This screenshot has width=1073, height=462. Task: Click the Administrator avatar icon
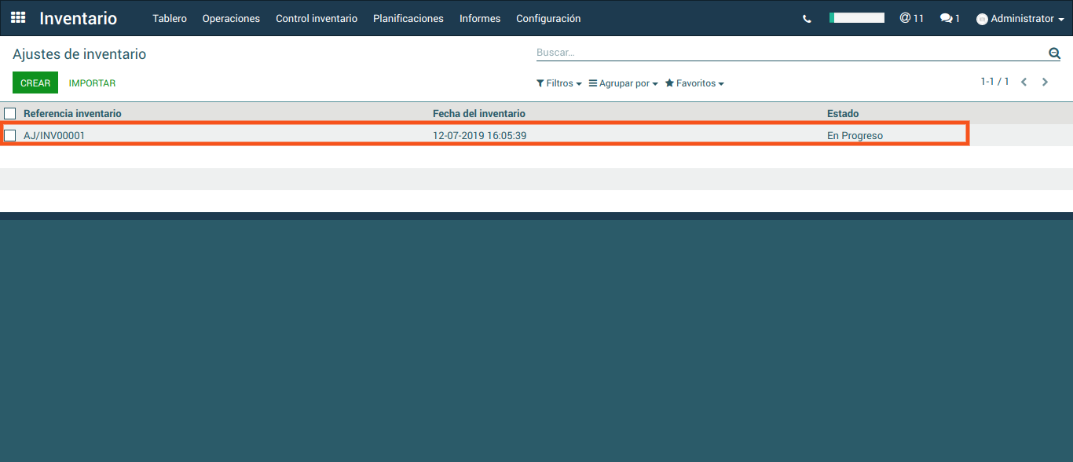pyautogui.click(x=982, y=19)
